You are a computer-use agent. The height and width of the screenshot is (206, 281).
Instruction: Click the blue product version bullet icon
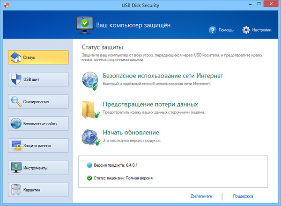tap(90, 165)
